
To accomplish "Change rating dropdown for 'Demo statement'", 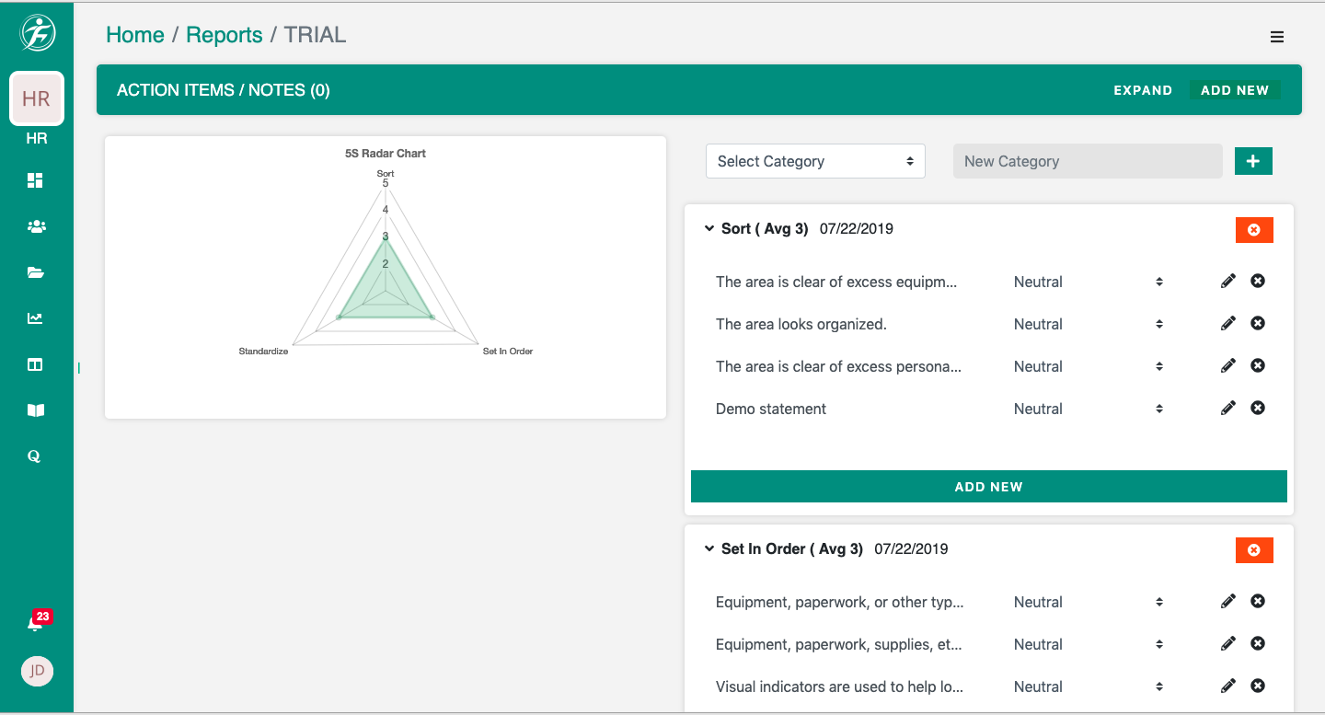I will pyautogui.click(x=1088, y=409).
